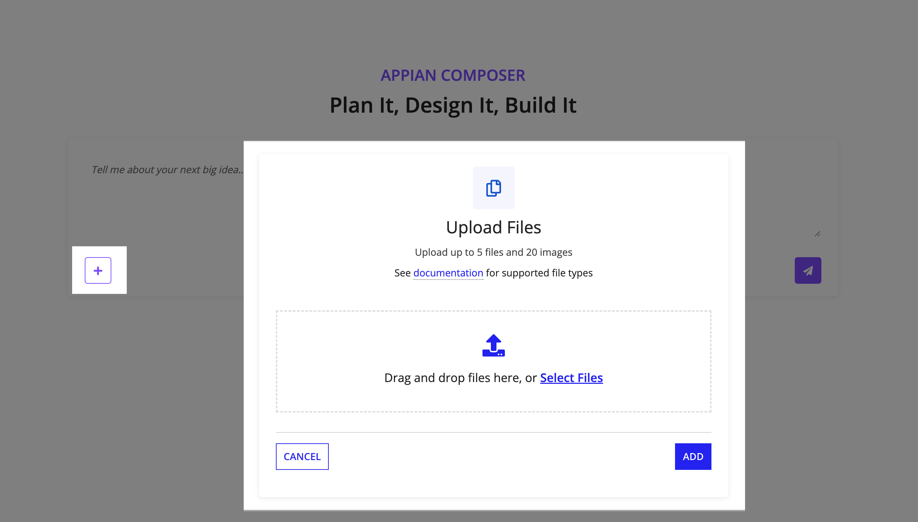Click 'Upload up to 5 files and 20 images'
The image size is (918, 522).
coord(493,252)
